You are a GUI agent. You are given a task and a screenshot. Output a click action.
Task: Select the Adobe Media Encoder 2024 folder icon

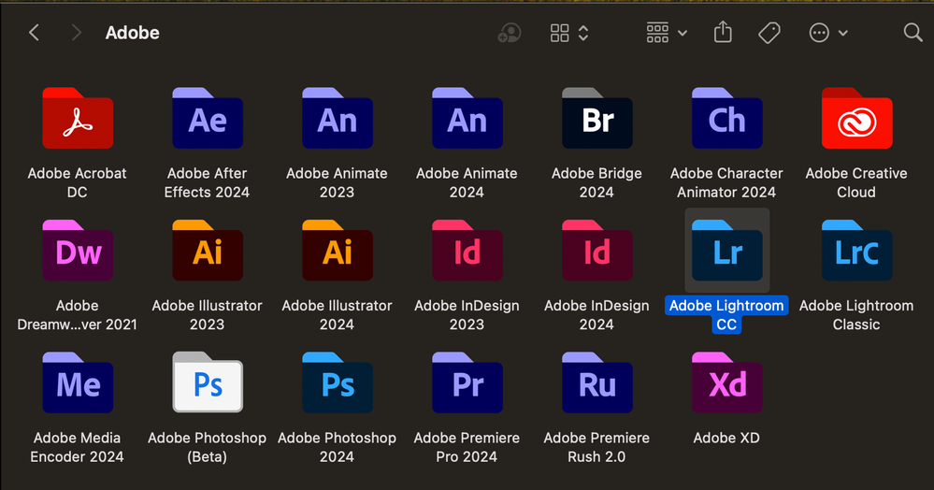[x=78, y=382]
